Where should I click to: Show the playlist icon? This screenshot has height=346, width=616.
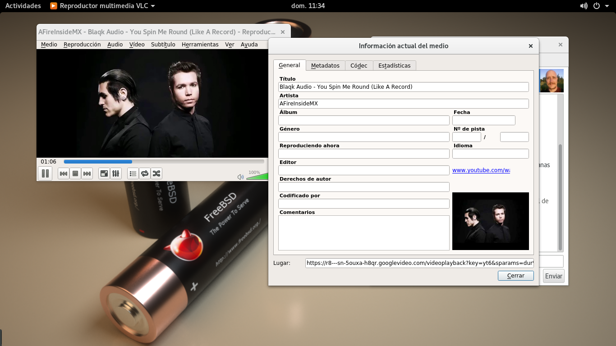click(x=133, y=173)
